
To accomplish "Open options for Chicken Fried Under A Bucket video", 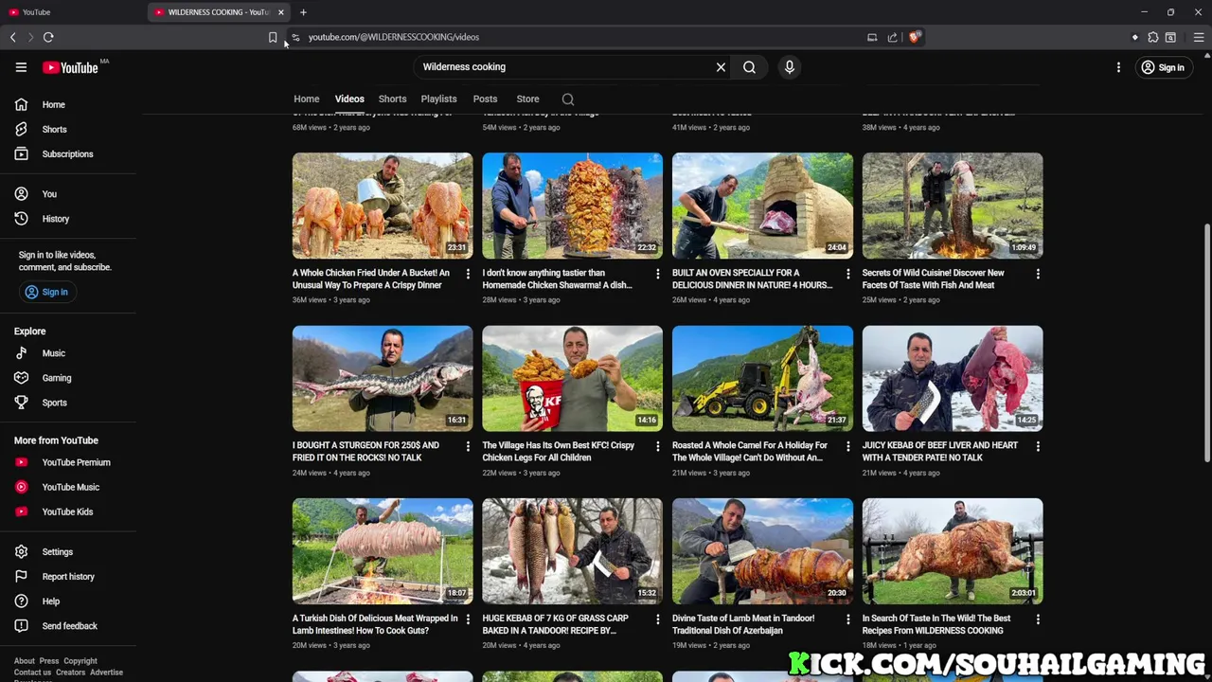I will coord(468,274).
